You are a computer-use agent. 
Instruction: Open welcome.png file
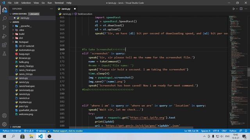(26, 114)
